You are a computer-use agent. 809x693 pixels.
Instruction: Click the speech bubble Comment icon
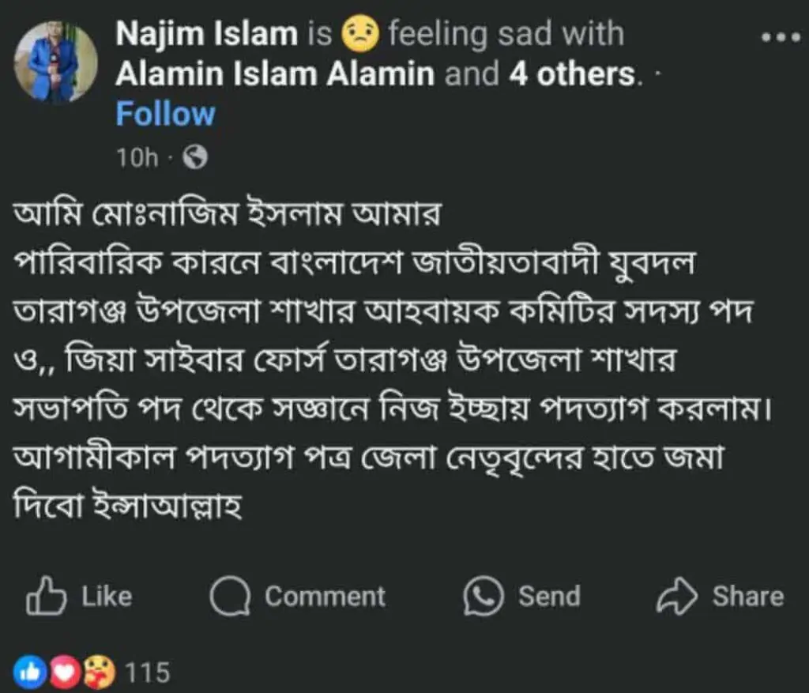[x=231, y=597]
